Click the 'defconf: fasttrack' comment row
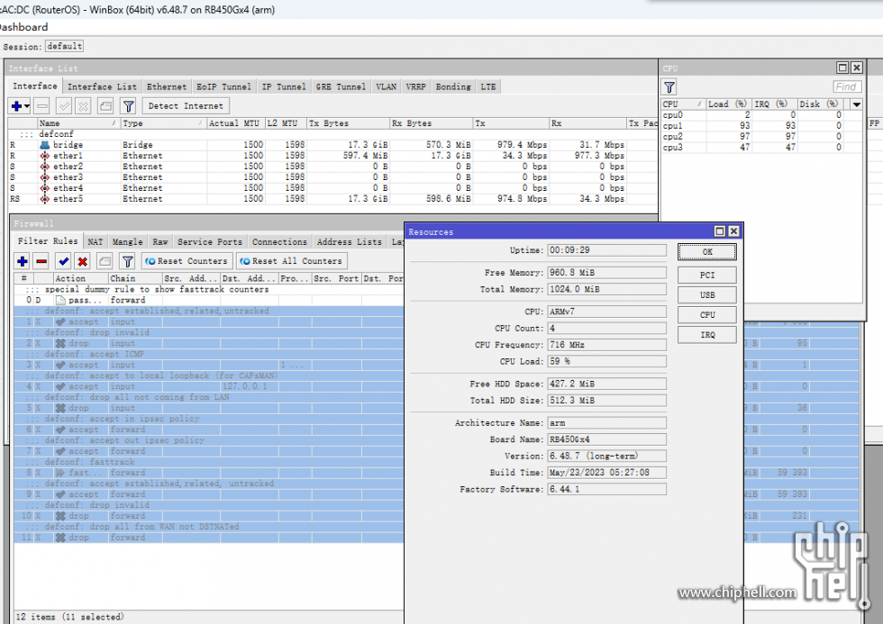 point(208,462)
